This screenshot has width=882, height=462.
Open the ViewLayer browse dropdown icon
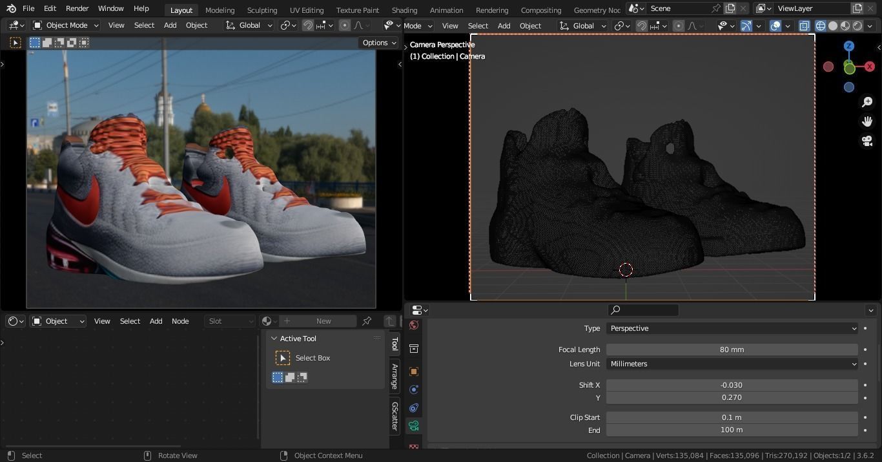click(763, 8)
